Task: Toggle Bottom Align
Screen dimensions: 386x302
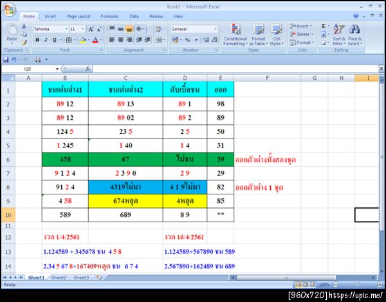Action: click(129, 29)
